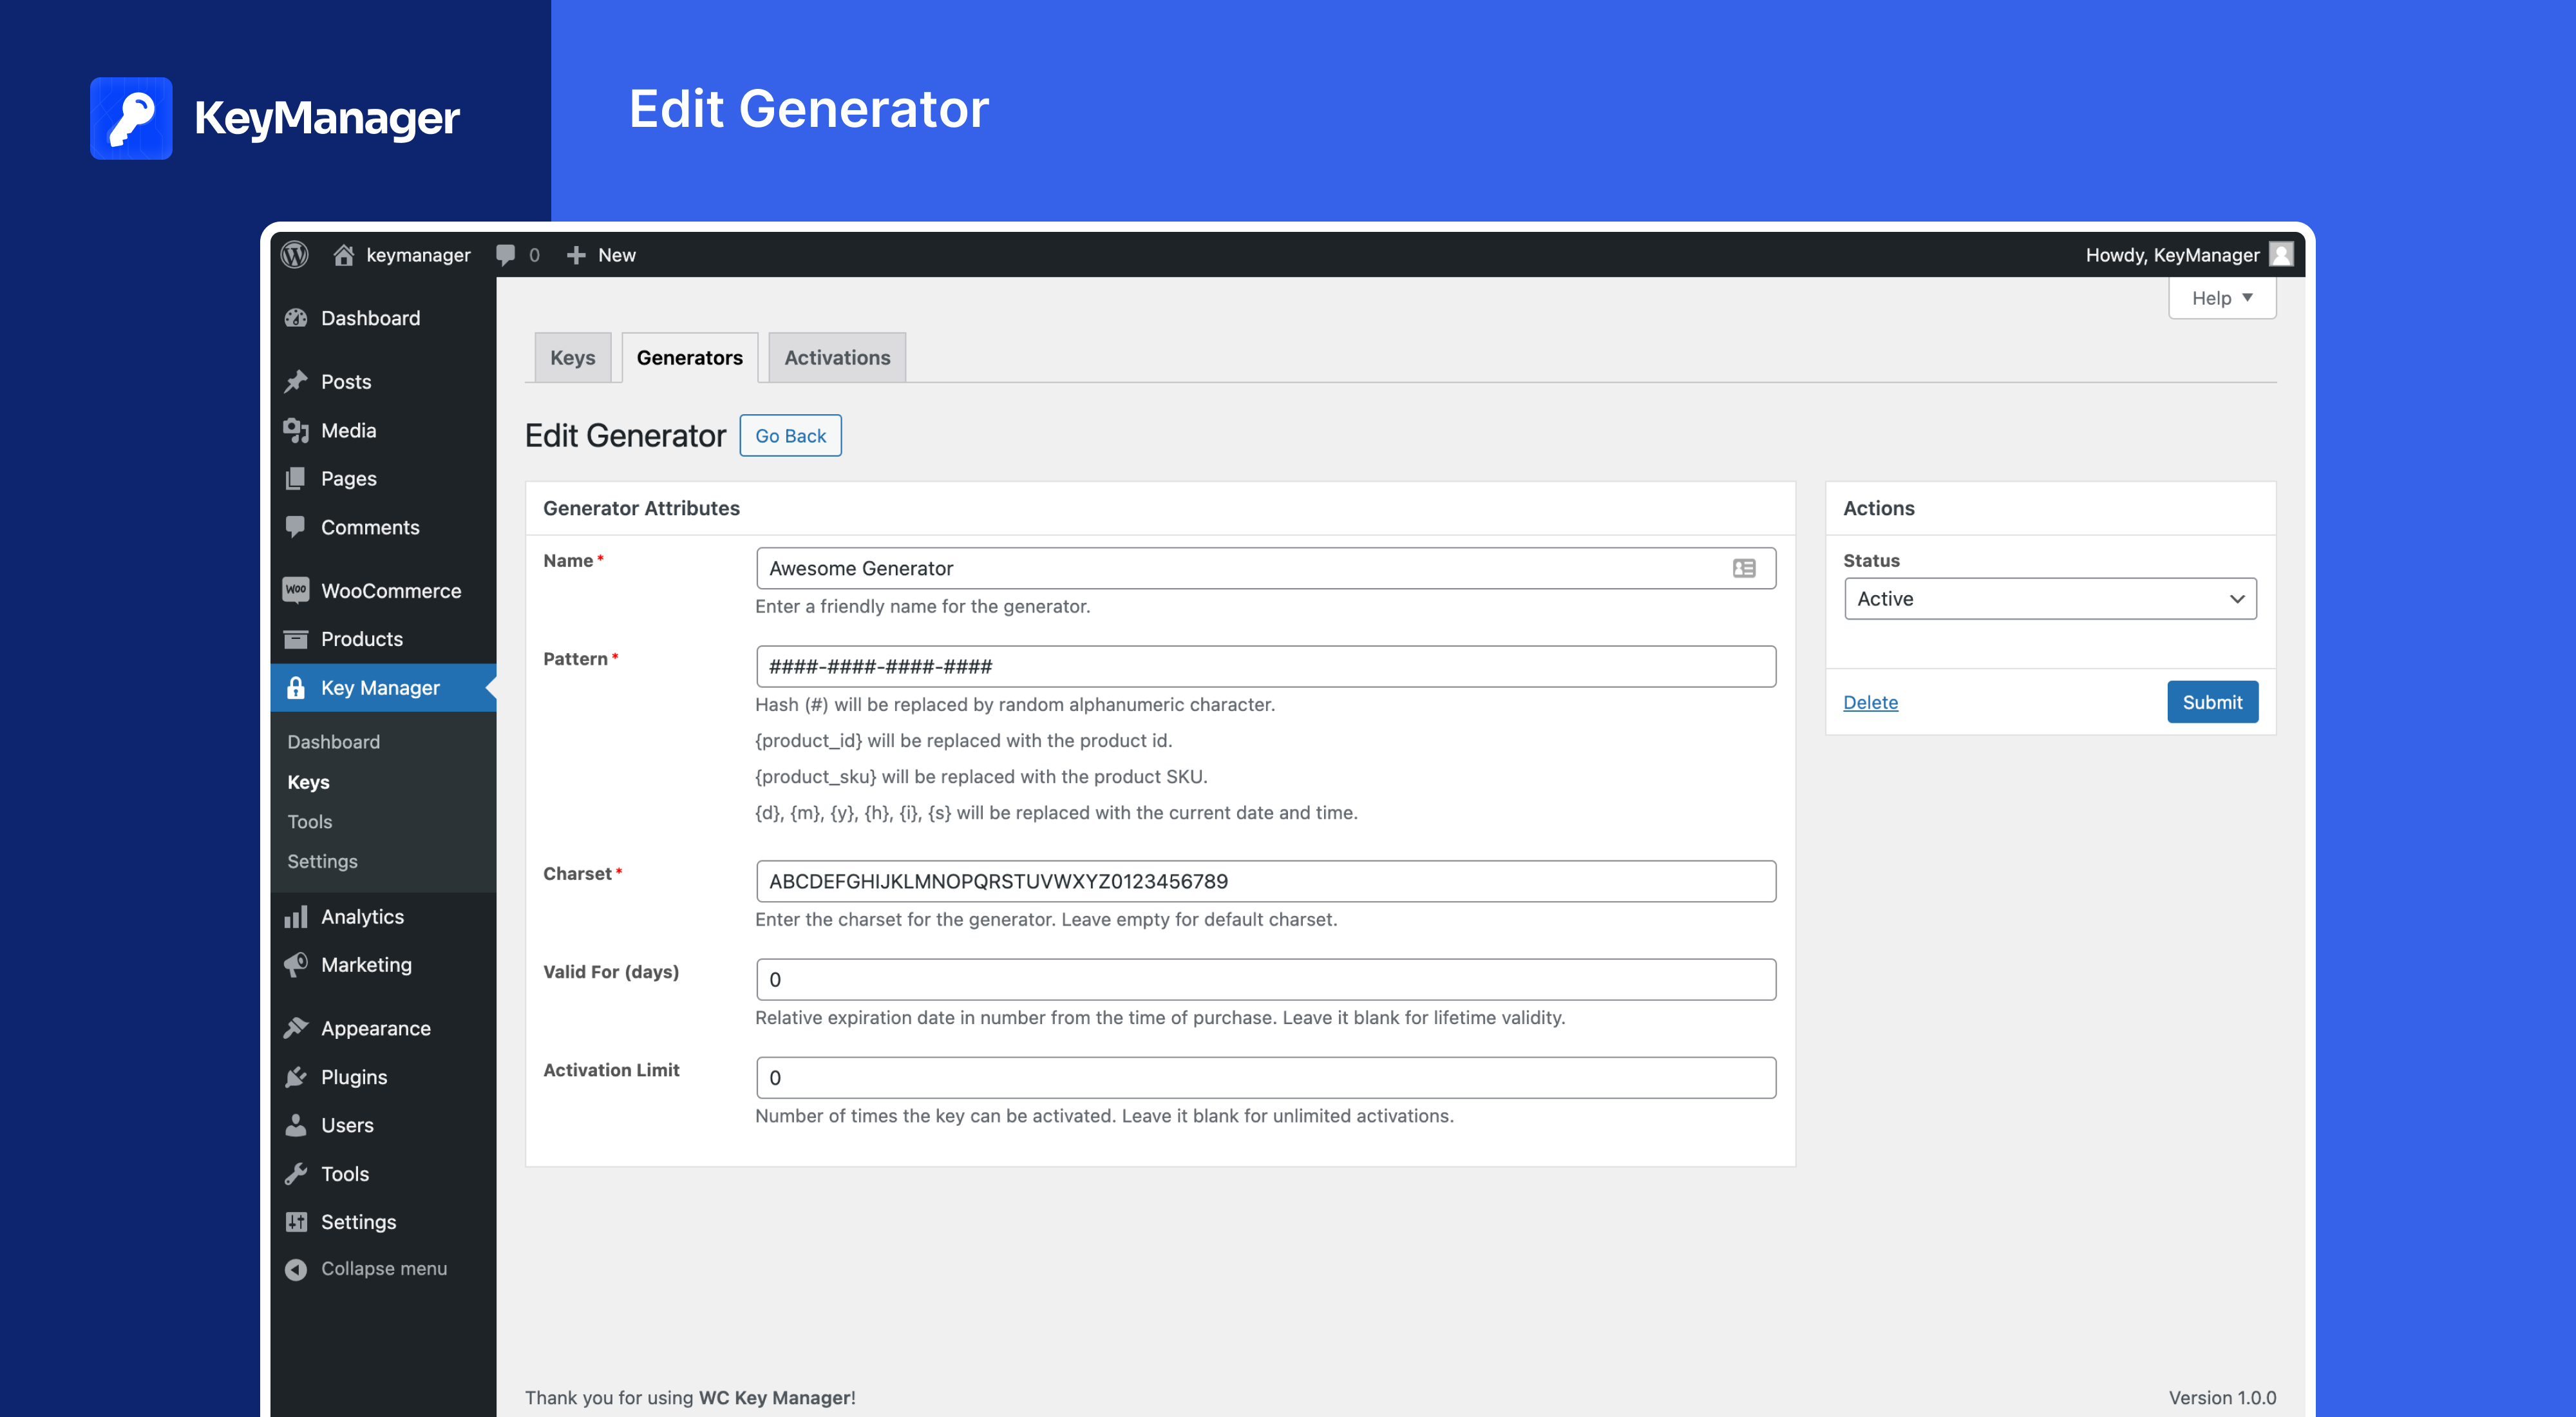Switch to the Activations tab

point(836,357)
